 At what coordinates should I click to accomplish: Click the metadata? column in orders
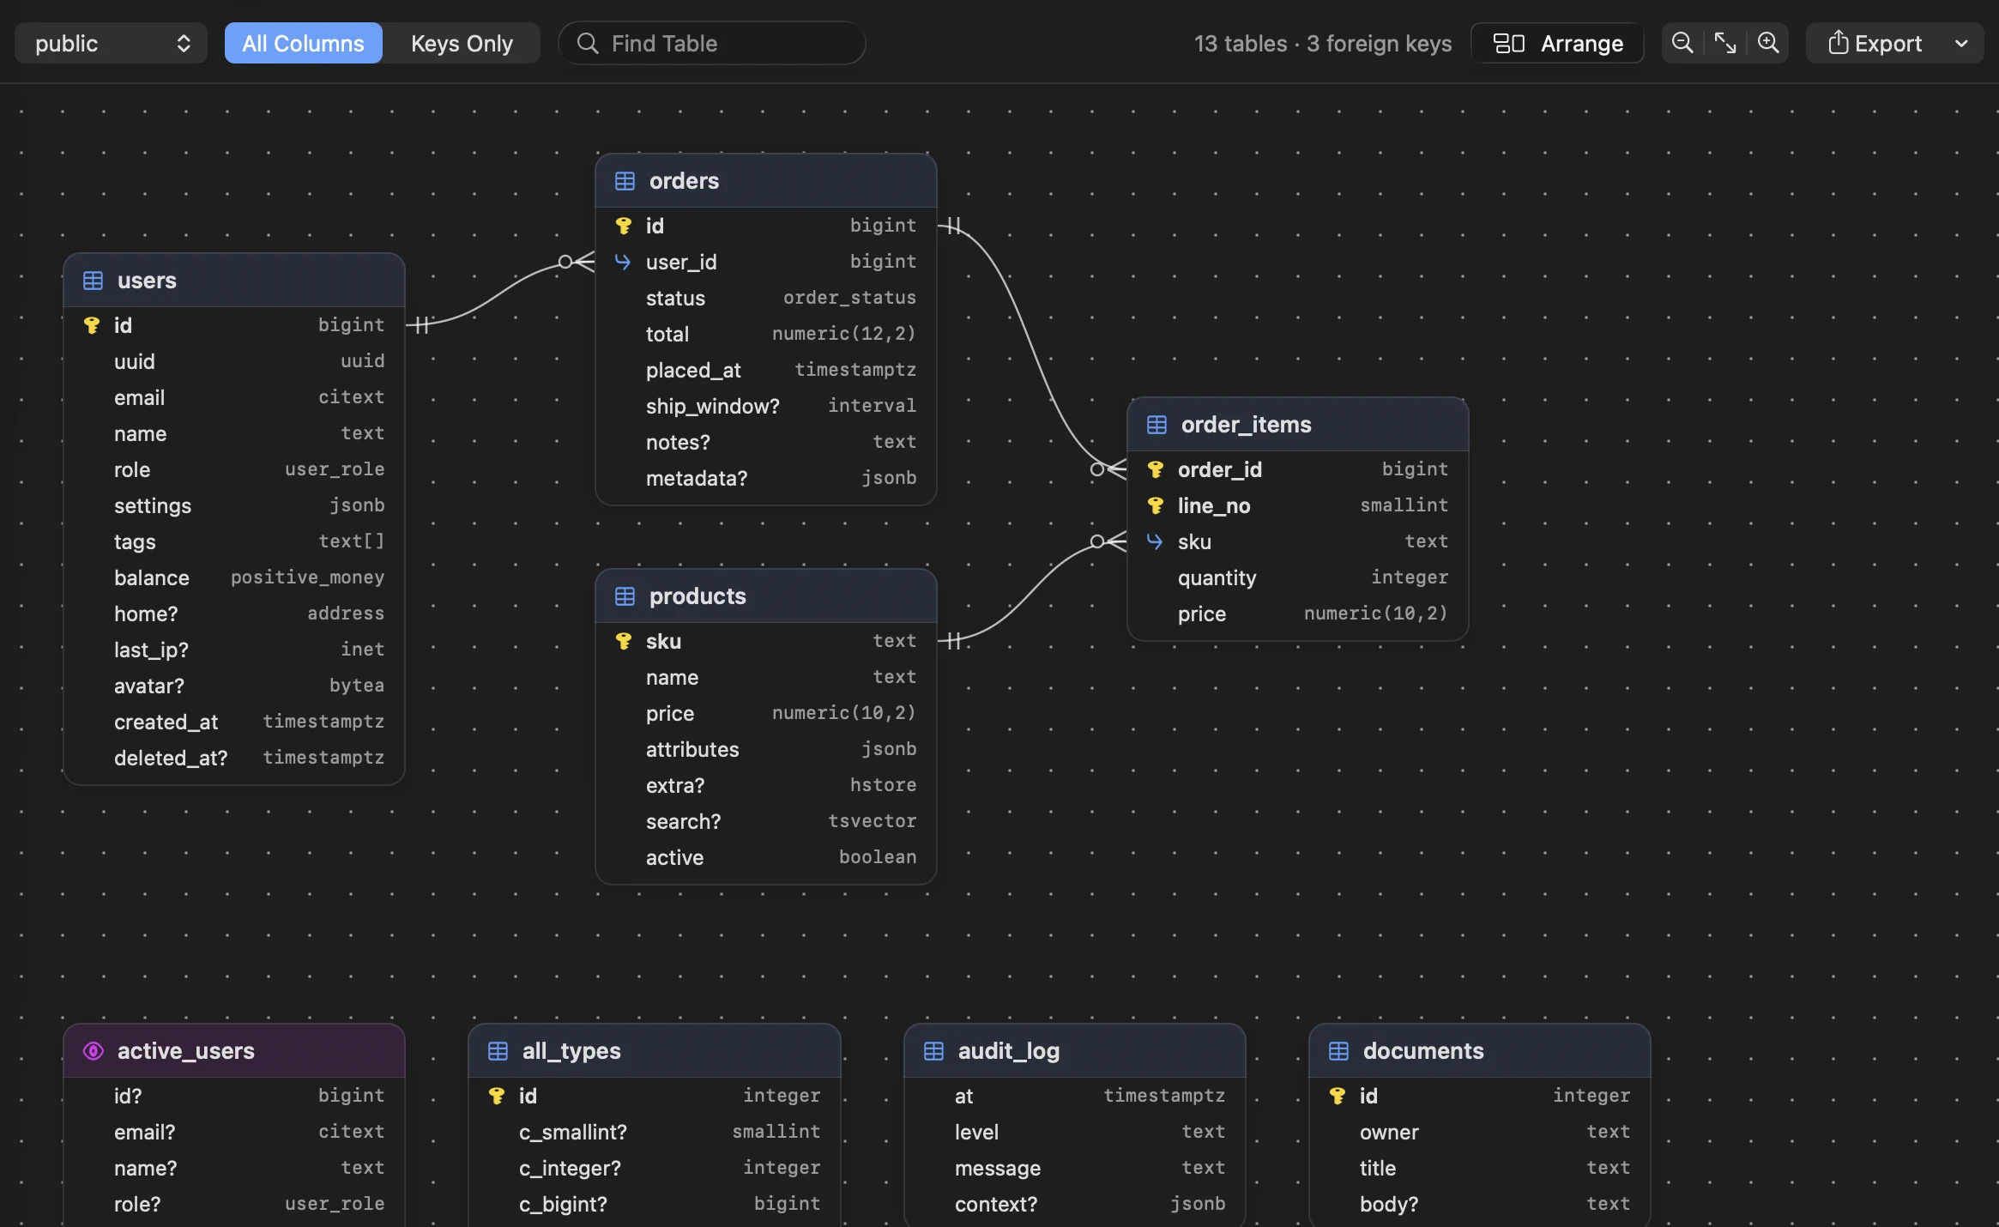pos(766,478)
